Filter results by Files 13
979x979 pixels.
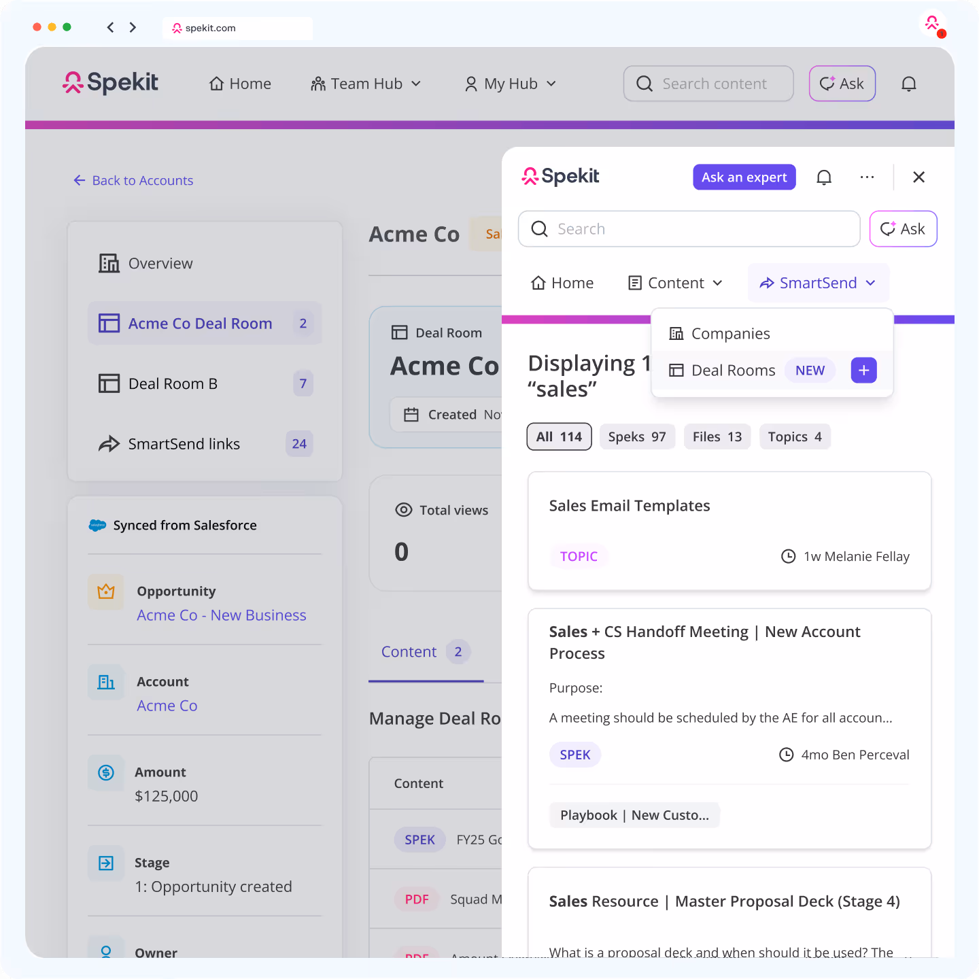(x=717, y=436)
